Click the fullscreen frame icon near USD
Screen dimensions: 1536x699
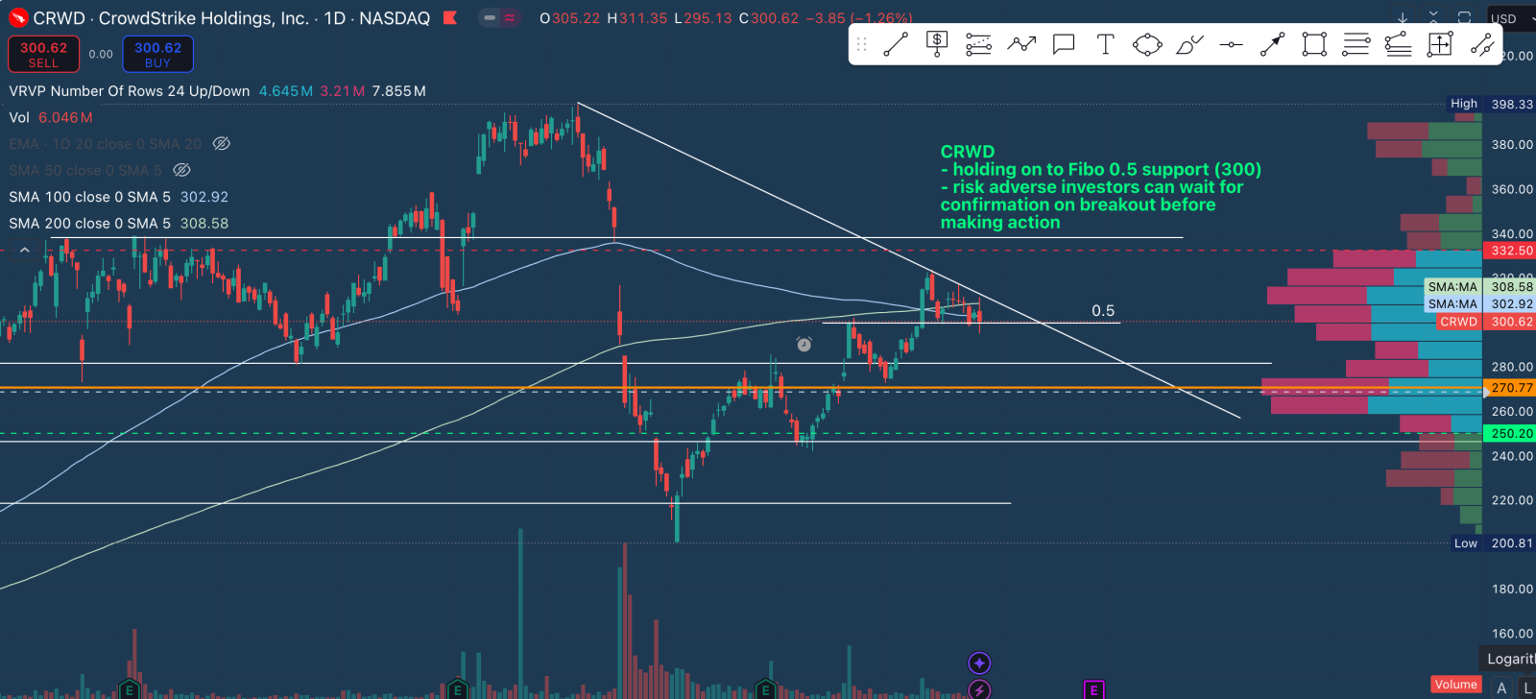(x=1464, y=18)
